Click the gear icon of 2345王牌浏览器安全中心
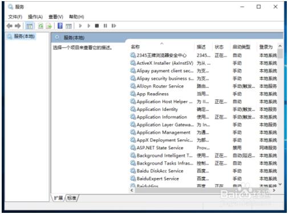The width and height of the screenshot is (288, 214). click(133, 55)
